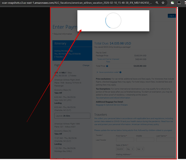The width and height of the screenshot is (186, 160).
Task: Bookmark this page with the star icon
Action: click(x=163, y=3)
